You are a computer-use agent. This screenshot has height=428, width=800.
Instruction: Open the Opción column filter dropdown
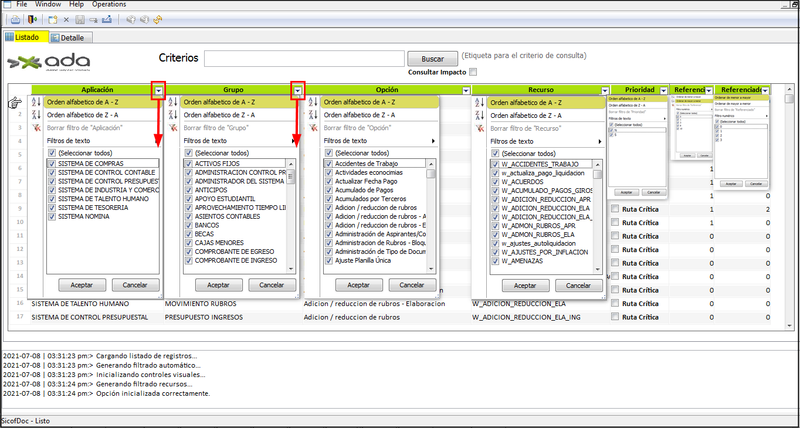point(466,90)
